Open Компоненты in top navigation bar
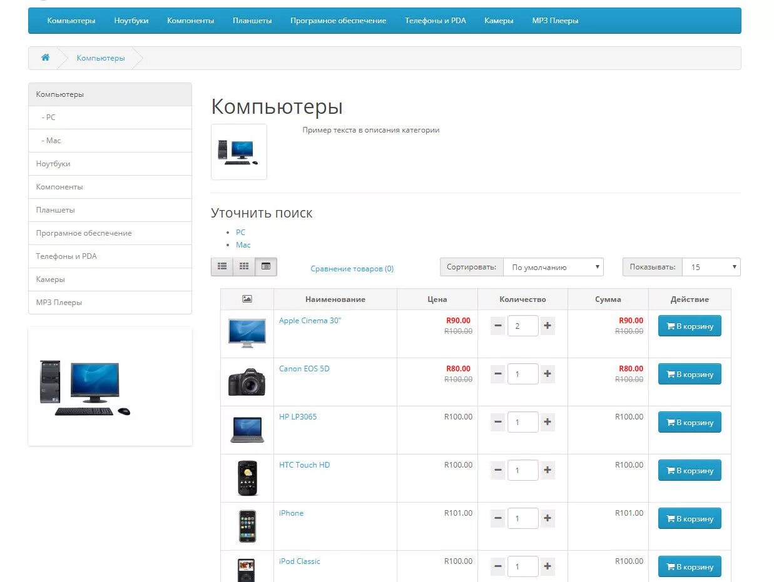This screenshot has height=582, width=774. click(x=190, y=21)
